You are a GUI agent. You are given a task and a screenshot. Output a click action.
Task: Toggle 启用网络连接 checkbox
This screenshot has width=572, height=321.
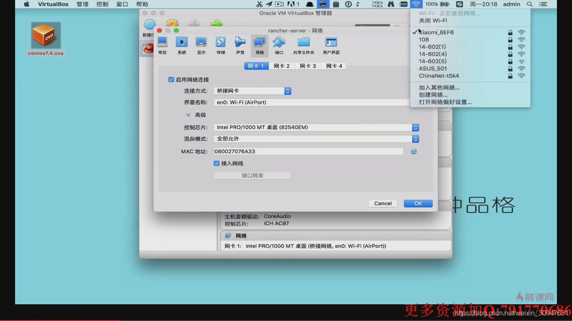tap(171, 79)
